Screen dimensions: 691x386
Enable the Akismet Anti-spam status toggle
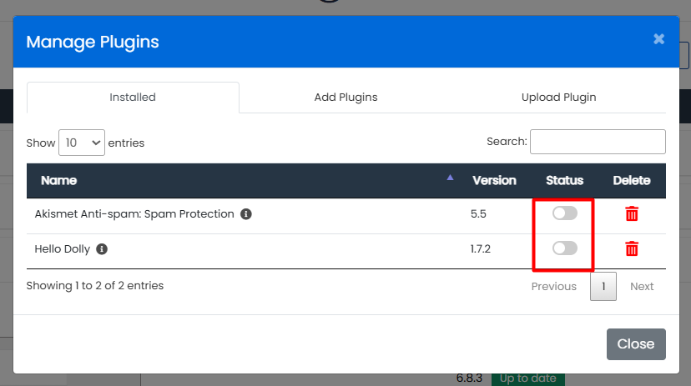click(565, 213)
